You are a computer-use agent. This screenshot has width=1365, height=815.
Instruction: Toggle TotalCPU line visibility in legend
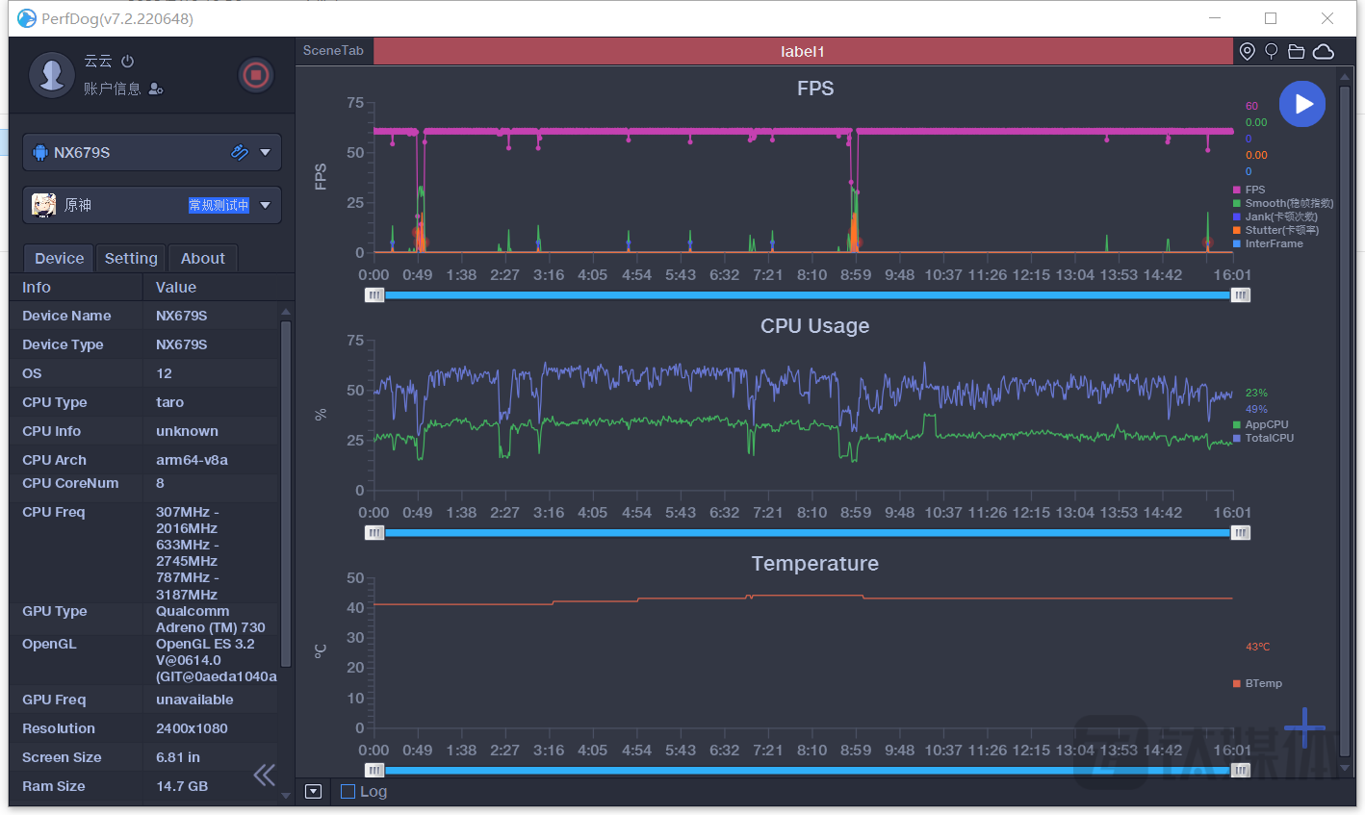1237,438
